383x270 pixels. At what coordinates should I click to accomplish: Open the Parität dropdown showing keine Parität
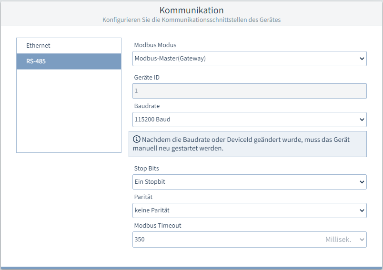pos(249,210)
